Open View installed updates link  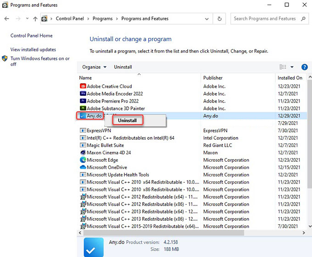click(33, 49)
